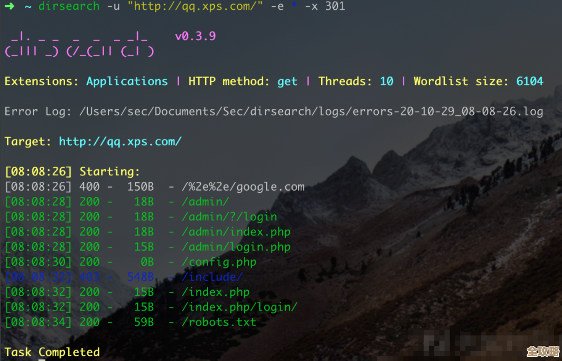Click the Threads value 10
The width and height of the screenshot is (562, 361).
coord(386,81)
